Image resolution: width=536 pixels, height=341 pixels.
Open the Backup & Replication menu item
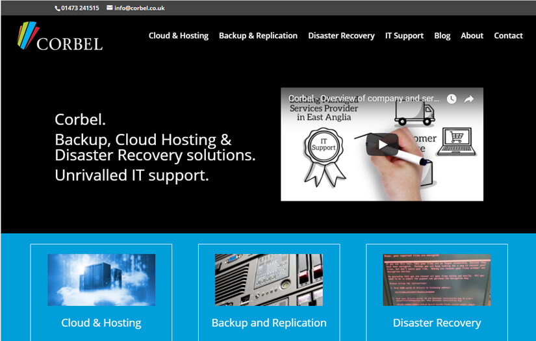(258, 36)
